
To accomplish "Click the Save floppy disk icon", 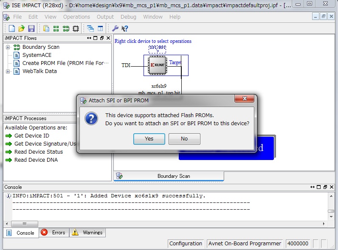I will (31, 28).
